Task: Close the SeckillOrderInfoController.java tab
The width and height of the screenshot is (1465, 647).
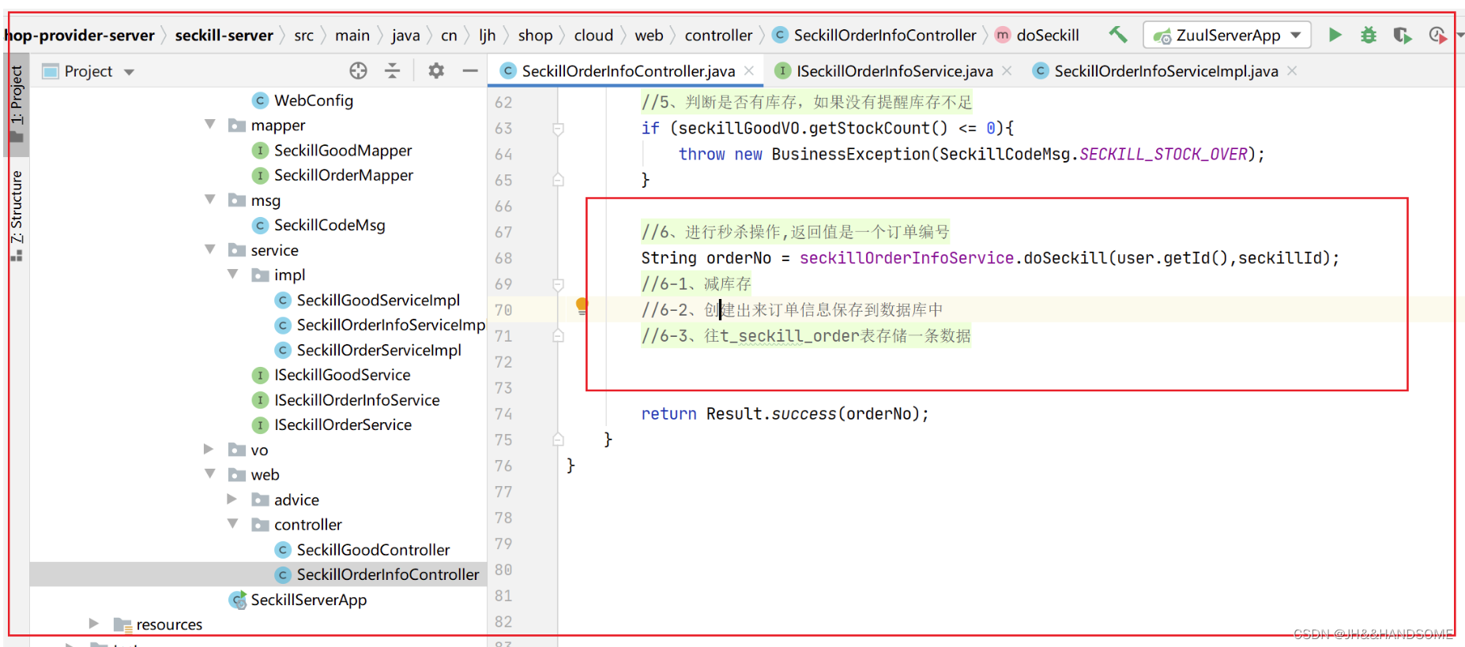Action: click(x=749, y=70)
